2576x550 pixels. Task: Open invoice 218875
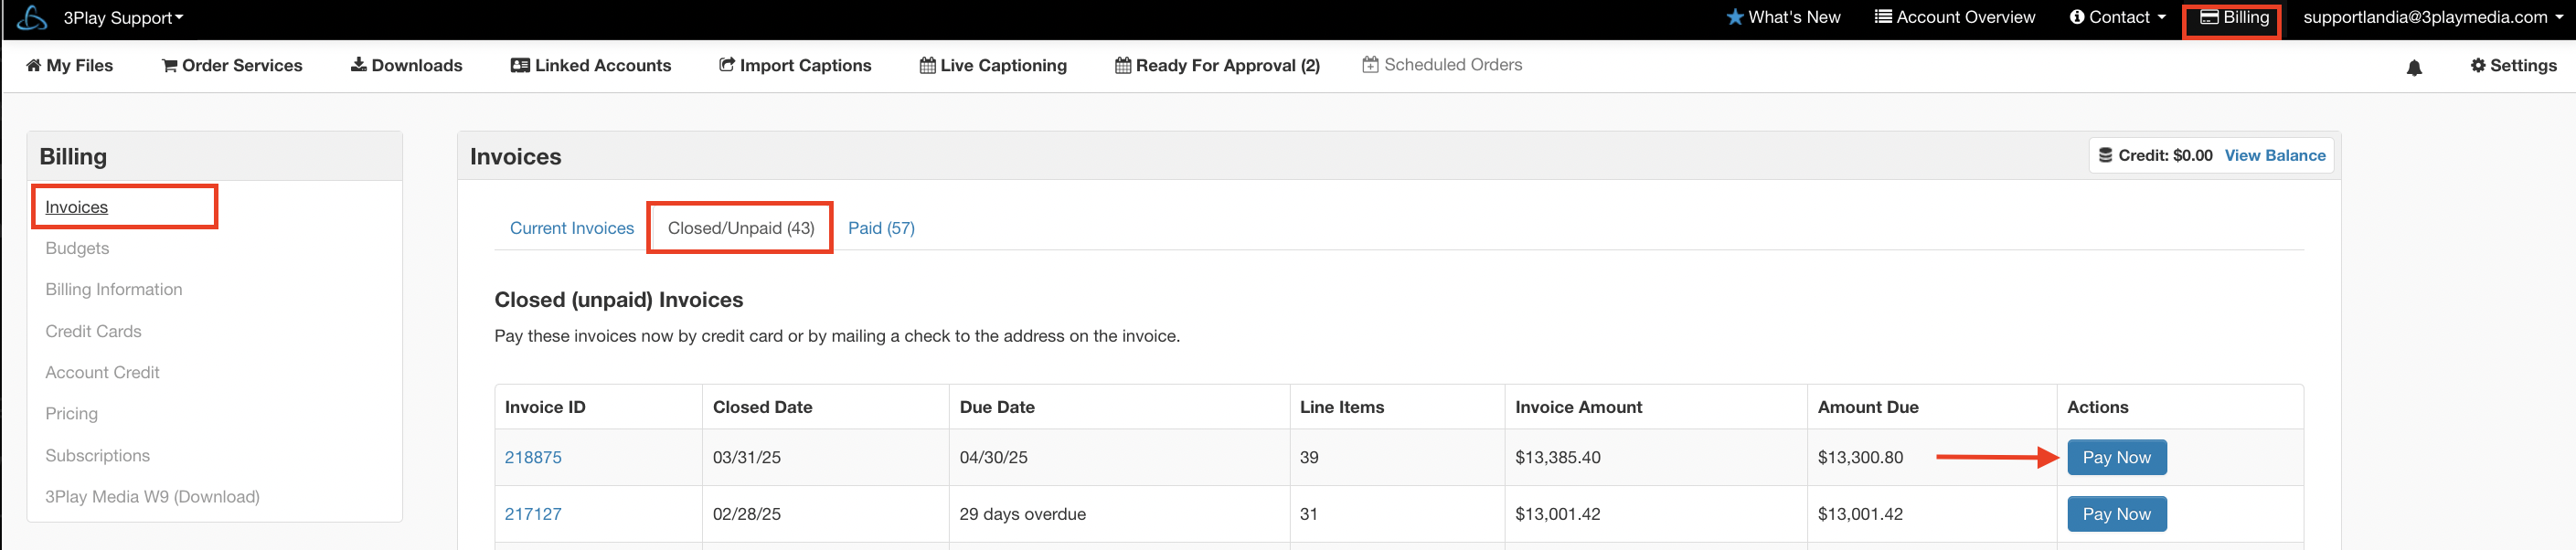click(533, 457)
